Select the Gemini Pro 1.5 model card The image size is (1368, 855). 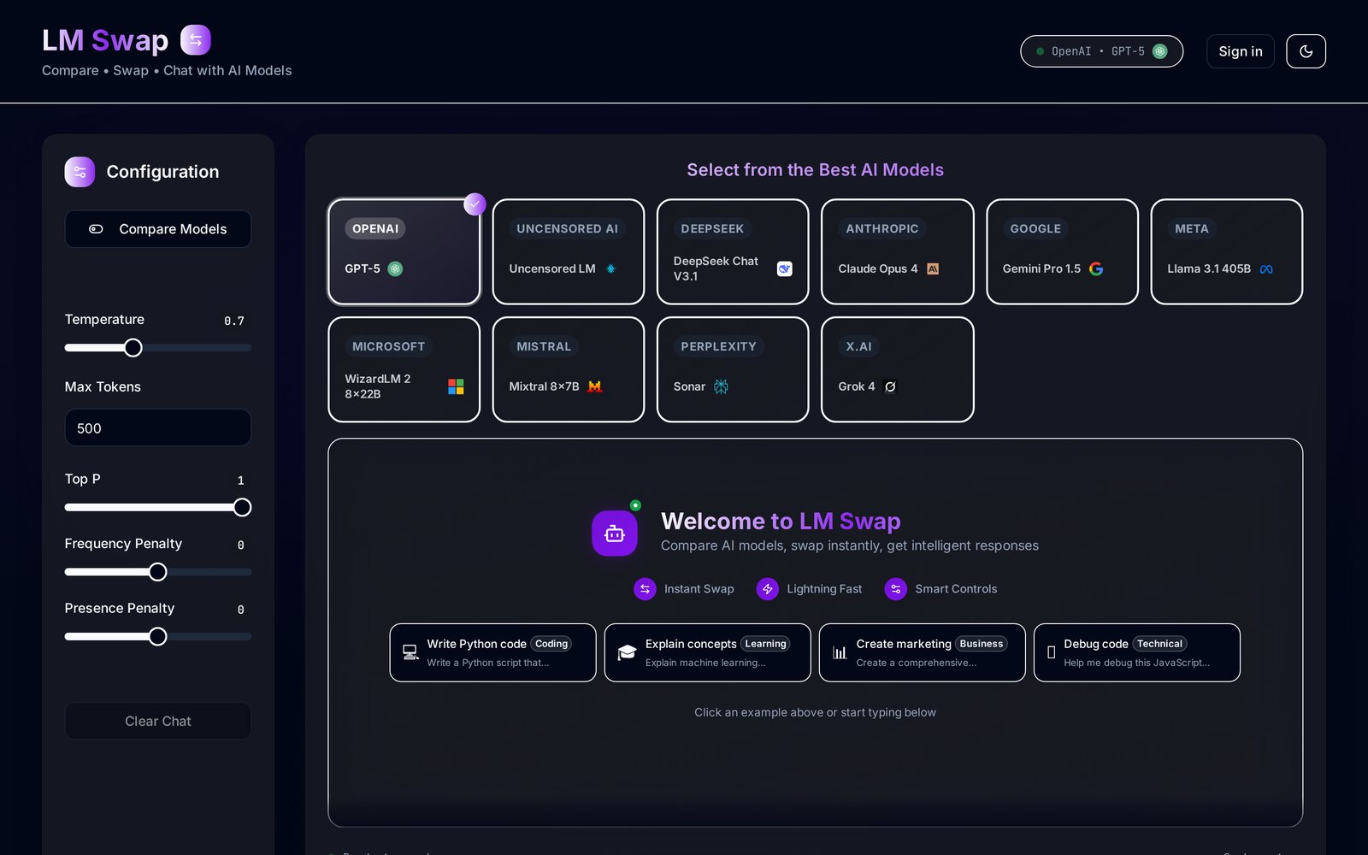click(x=1062, y=251)
